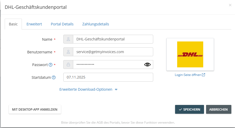This screenshot has height=128, width=235.
Task: Show password with the eye icon
Action: (147, 65)
